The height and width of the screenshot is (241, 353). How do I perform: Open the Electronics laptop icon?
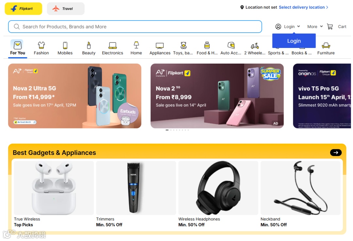point(112,45)
